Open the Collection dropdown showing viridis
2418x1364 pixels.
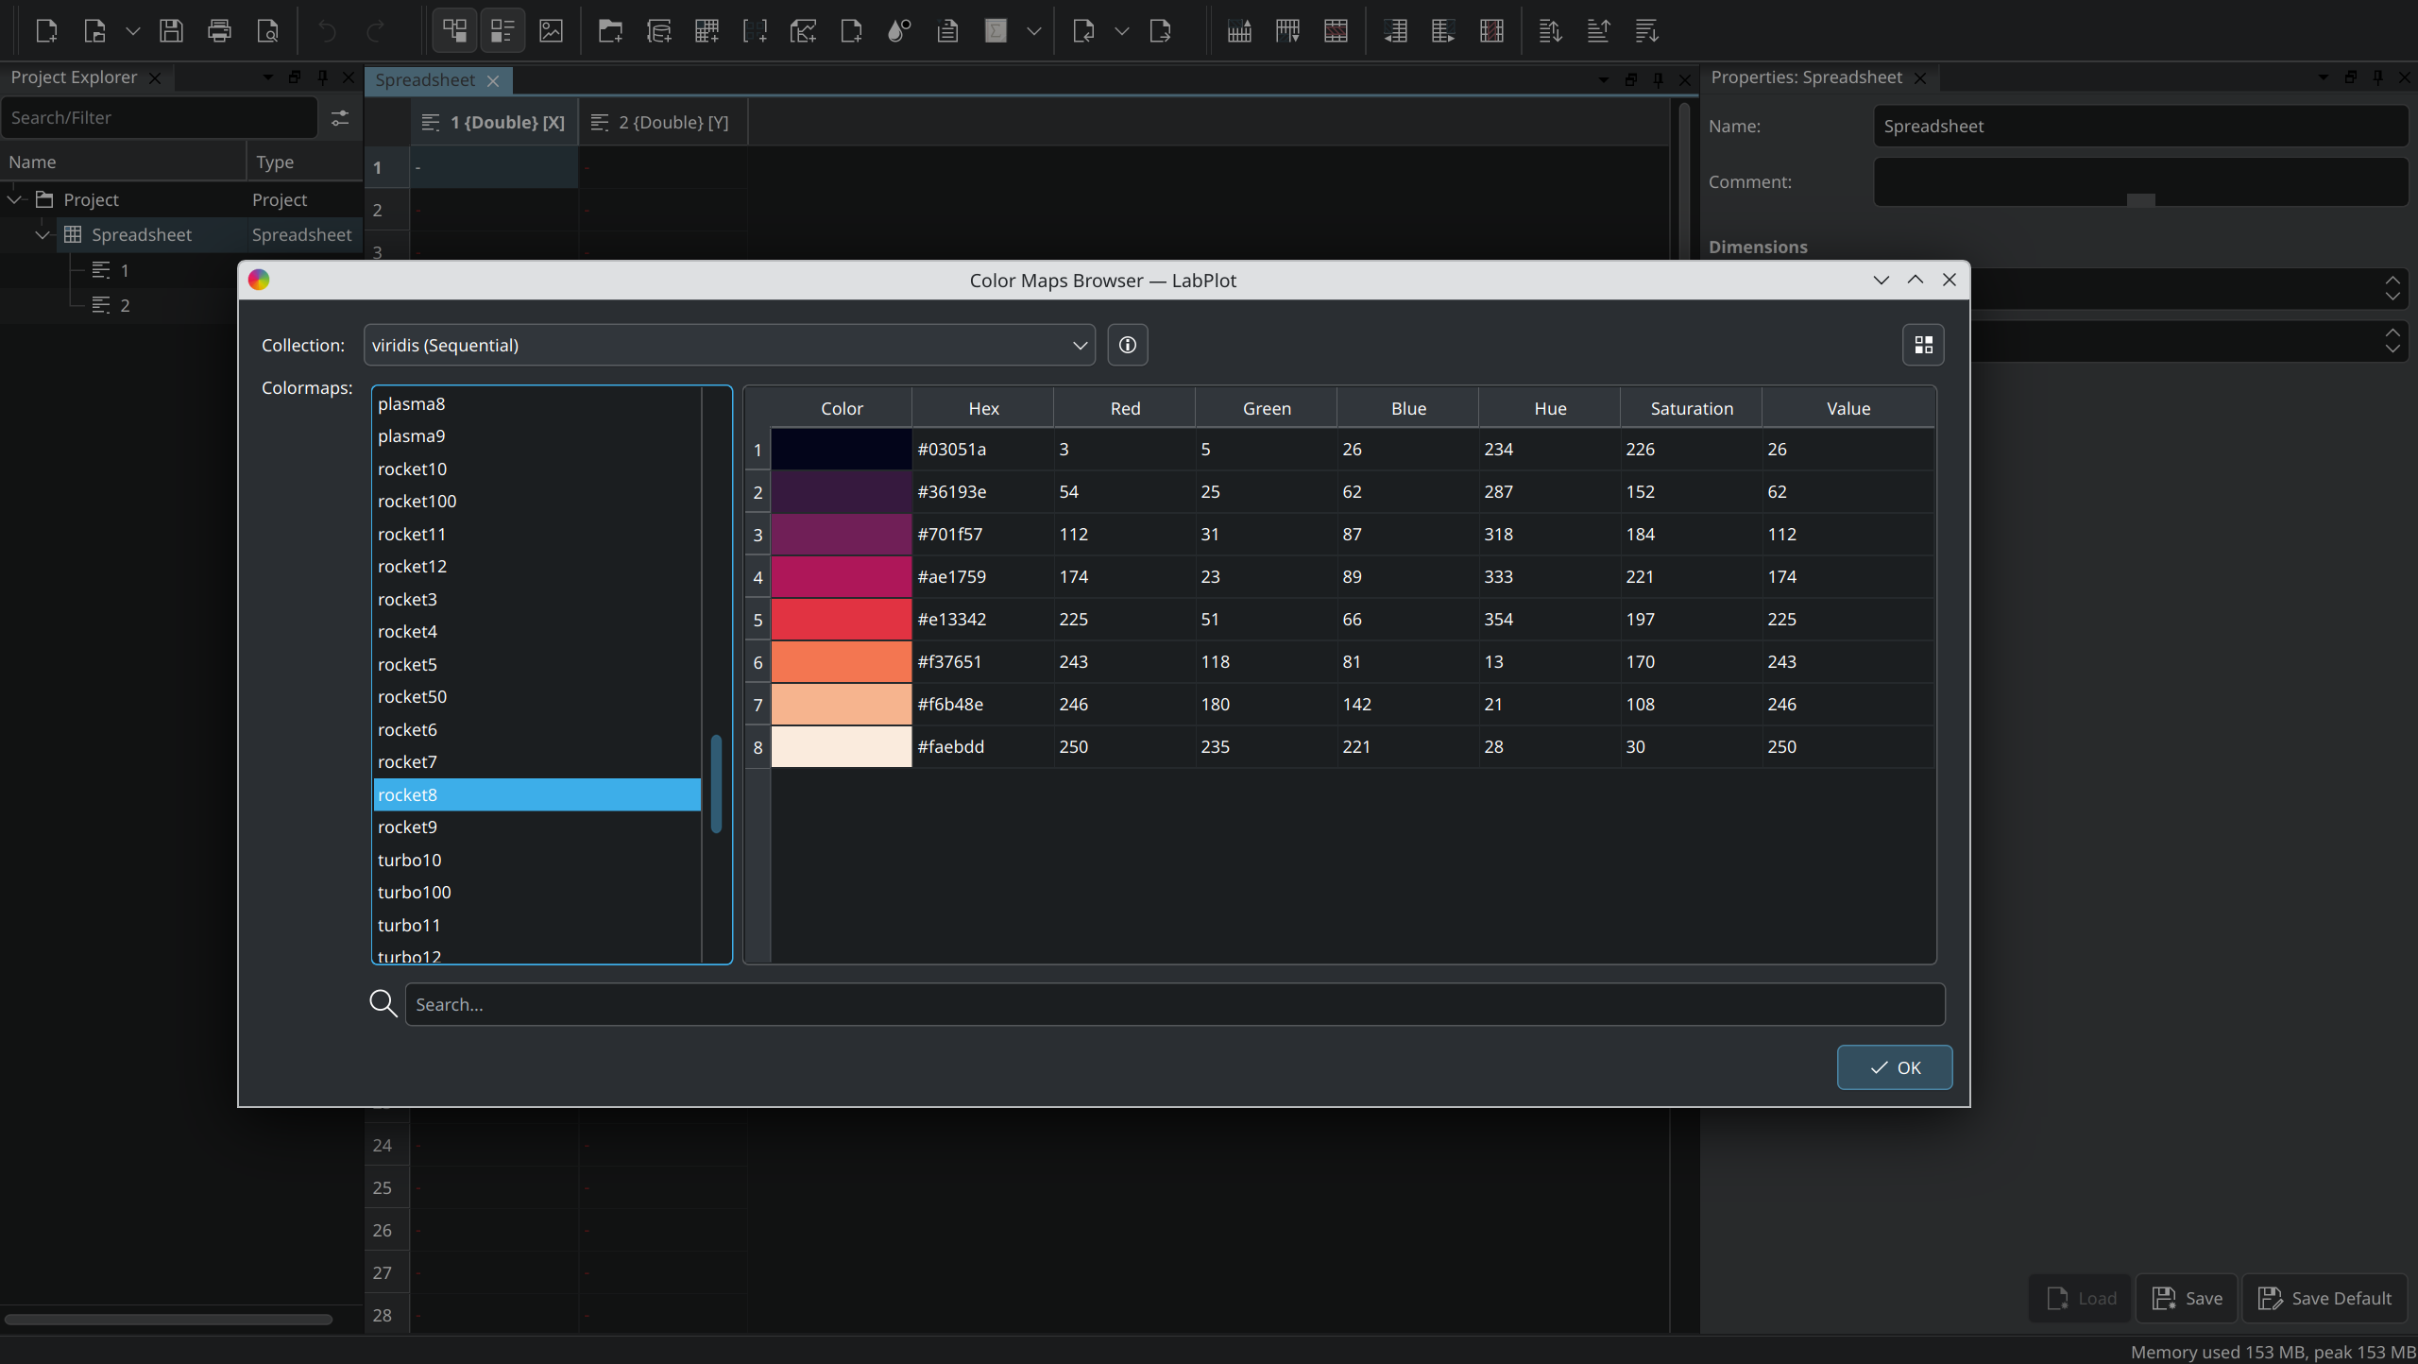[x=727, y=345]
